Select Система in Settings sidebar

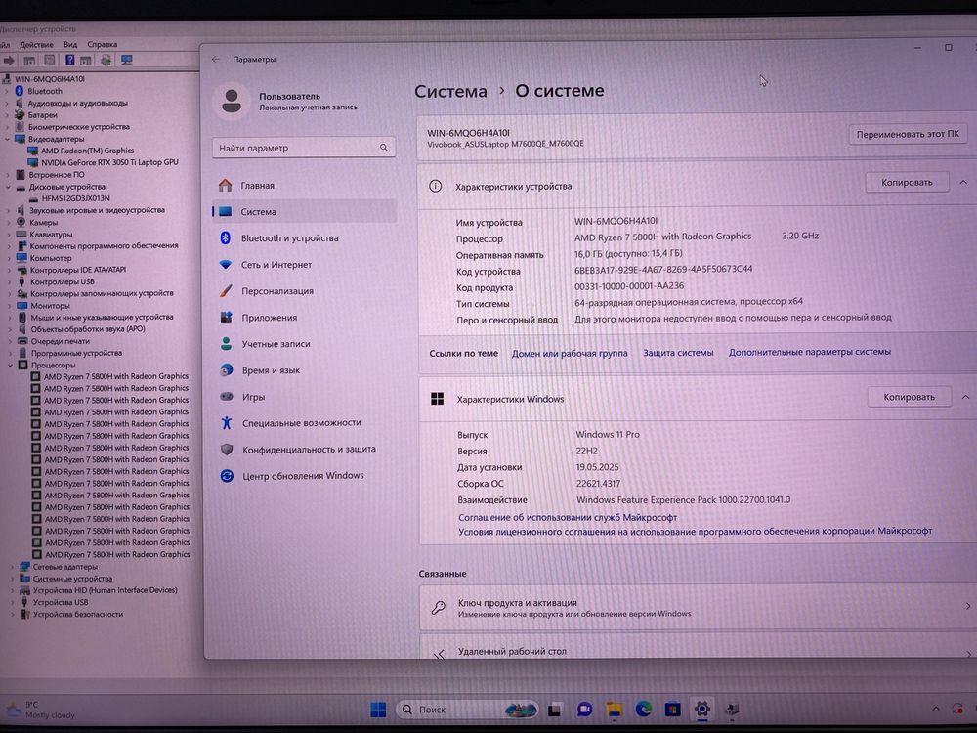[304, 211]
